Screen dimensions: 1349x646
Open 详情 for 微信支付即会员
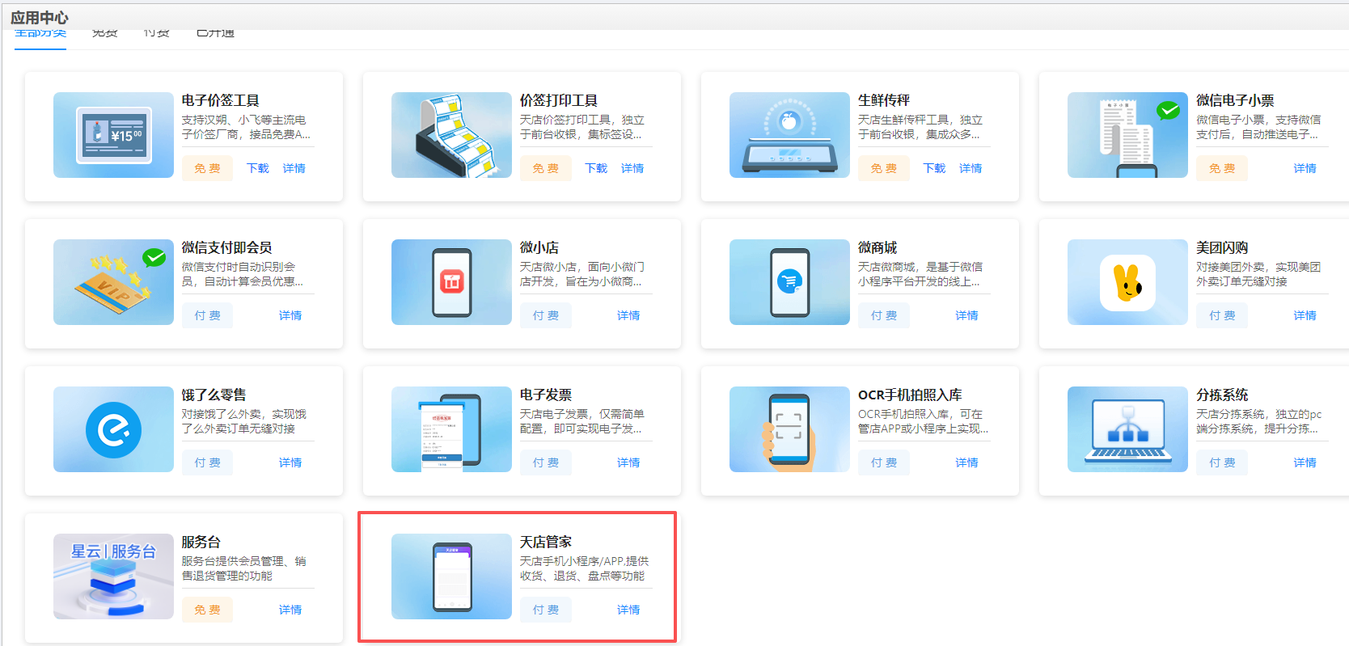[290, 315]
